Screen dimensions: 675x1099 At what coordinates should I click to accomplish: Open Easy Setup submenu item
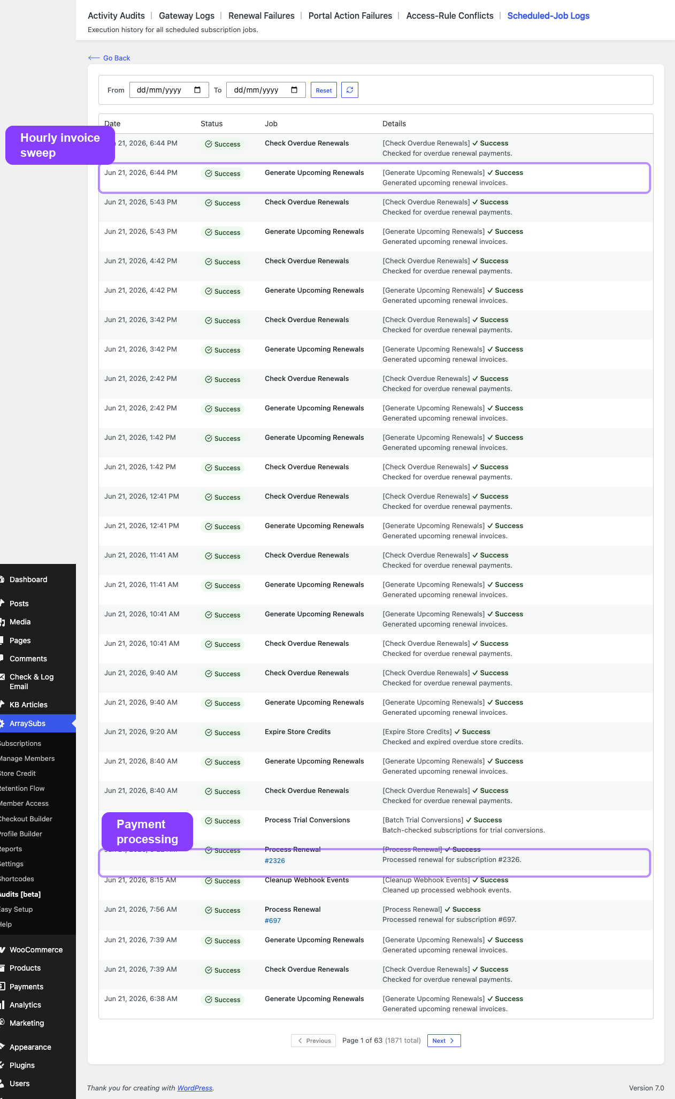point(16,909)
